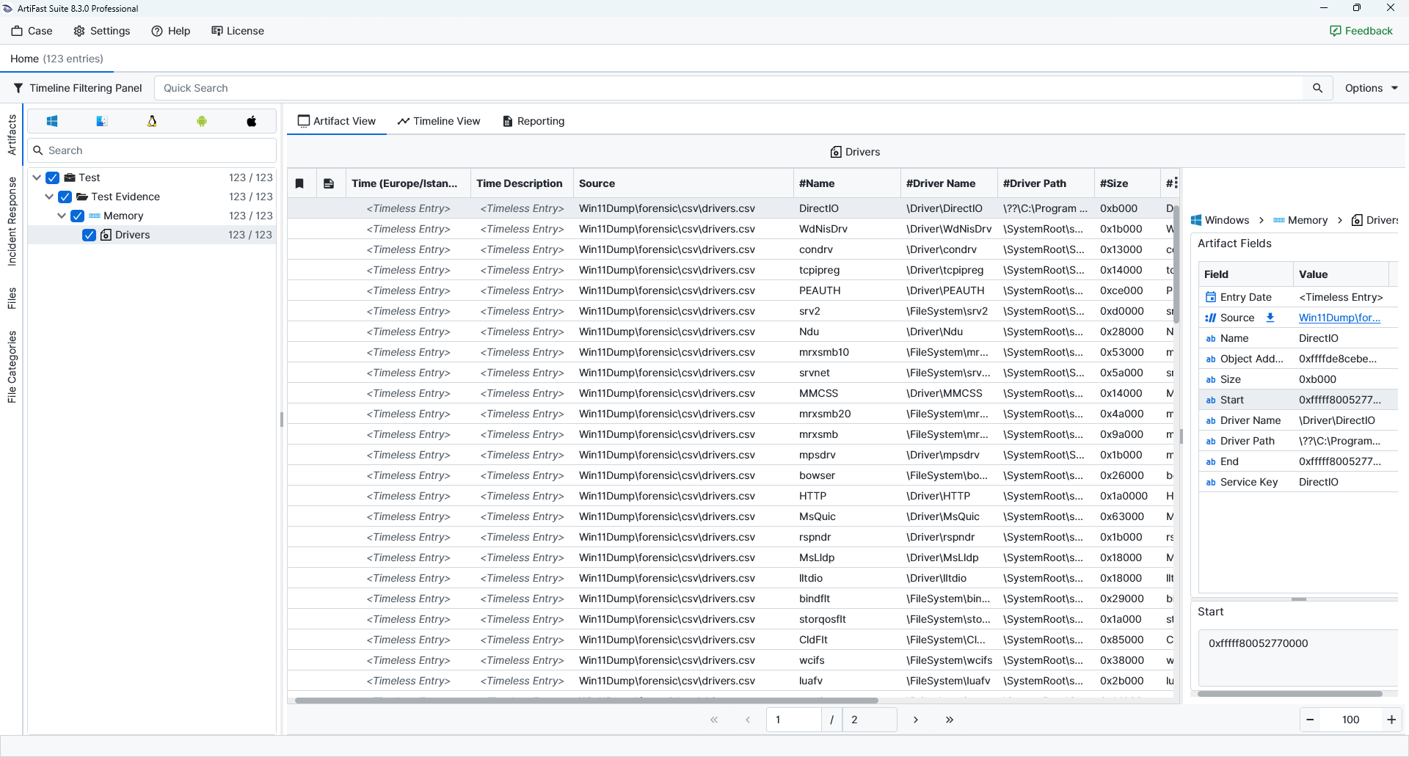Select the Linux penguin platform icon
The width and height of the screenshot is (1409, 757).
(152, 121)
